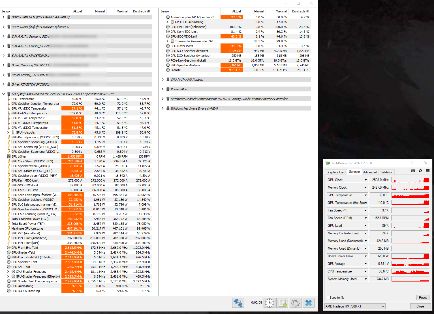The height and width of the screenshot is (314, 434).
Task: Click the GPU-Z refresh icon
Action: [420, 171]
